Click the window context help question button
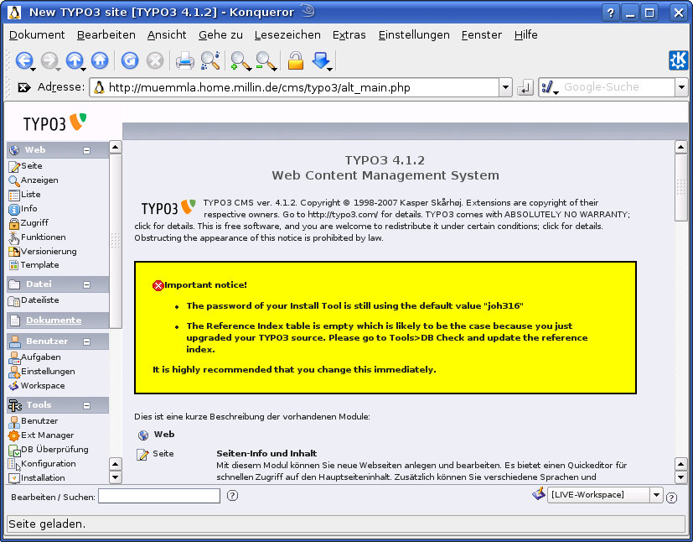 click(610, 13)
